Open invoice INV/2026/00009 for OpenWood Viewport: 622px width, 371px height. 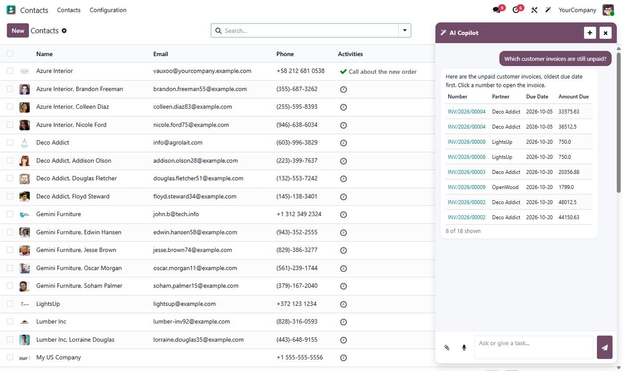466,187
